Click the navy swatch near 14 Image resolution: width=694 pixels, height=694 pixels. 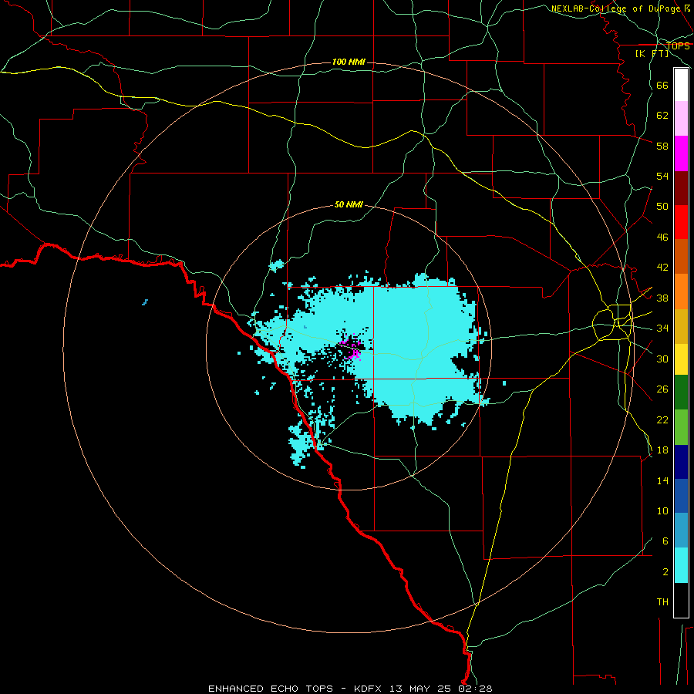click(681, 462)
